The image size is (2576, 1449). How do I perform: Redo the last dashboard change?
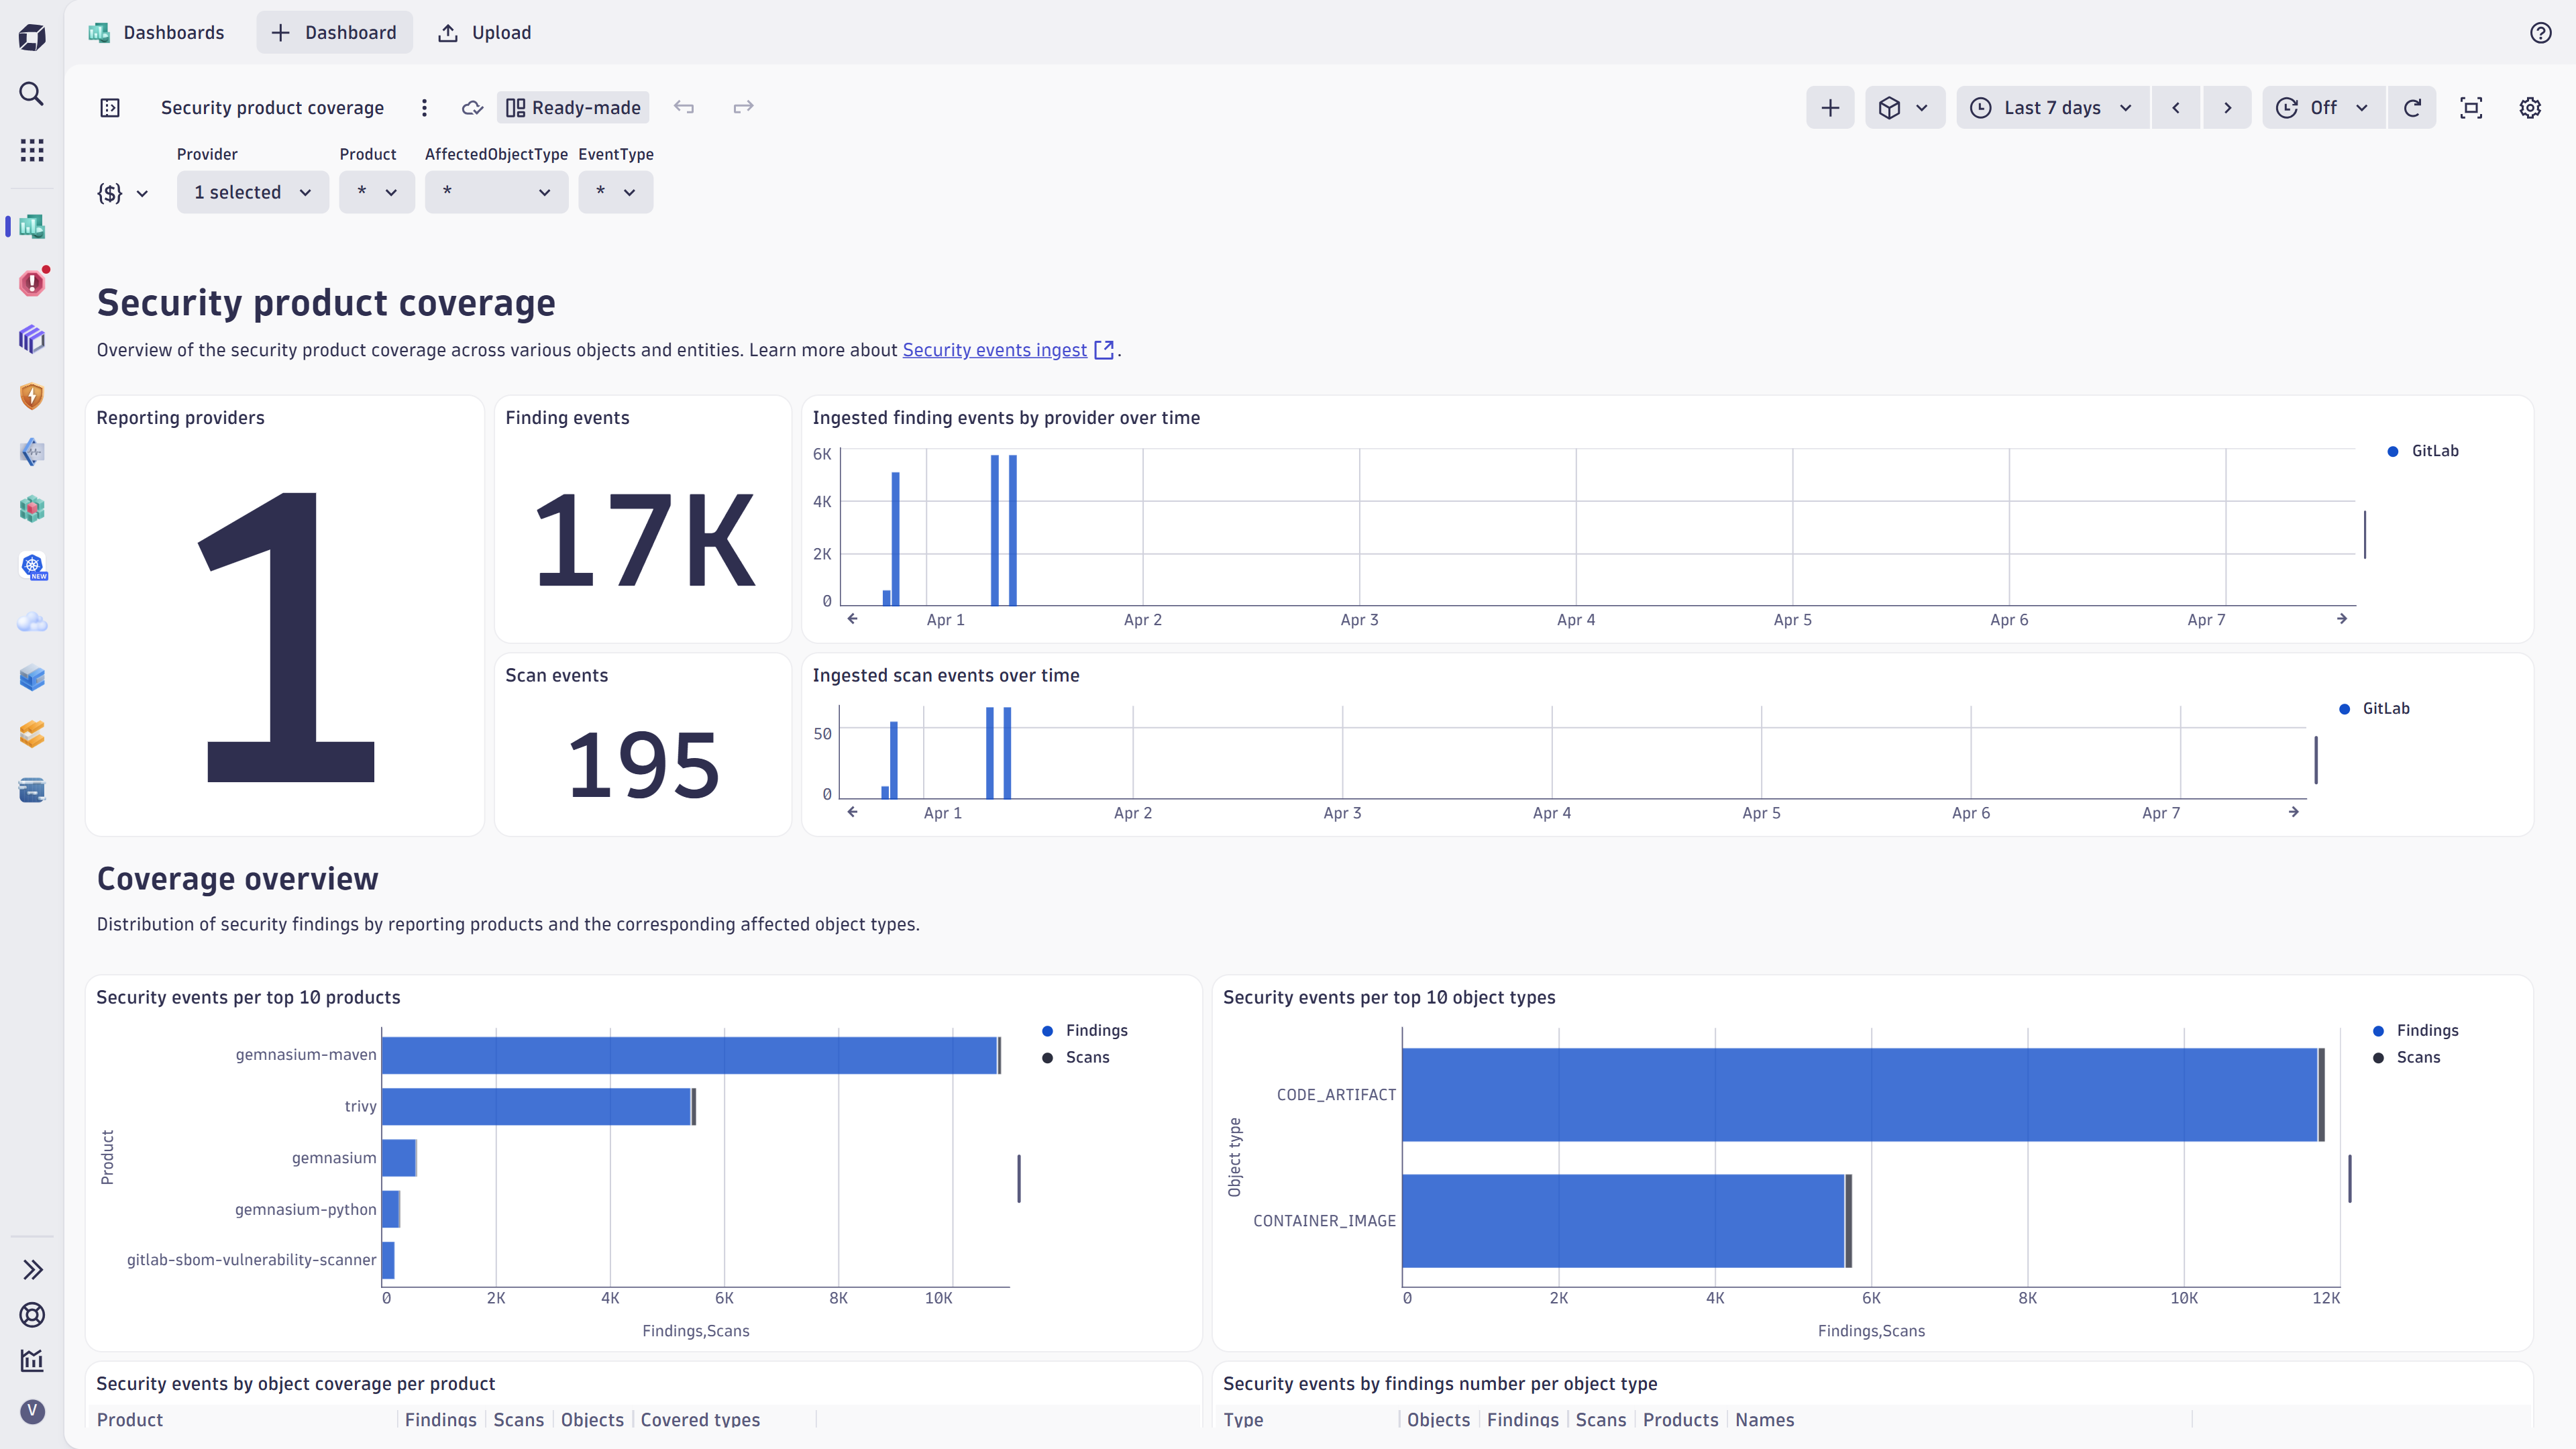[x=743, y=107]
